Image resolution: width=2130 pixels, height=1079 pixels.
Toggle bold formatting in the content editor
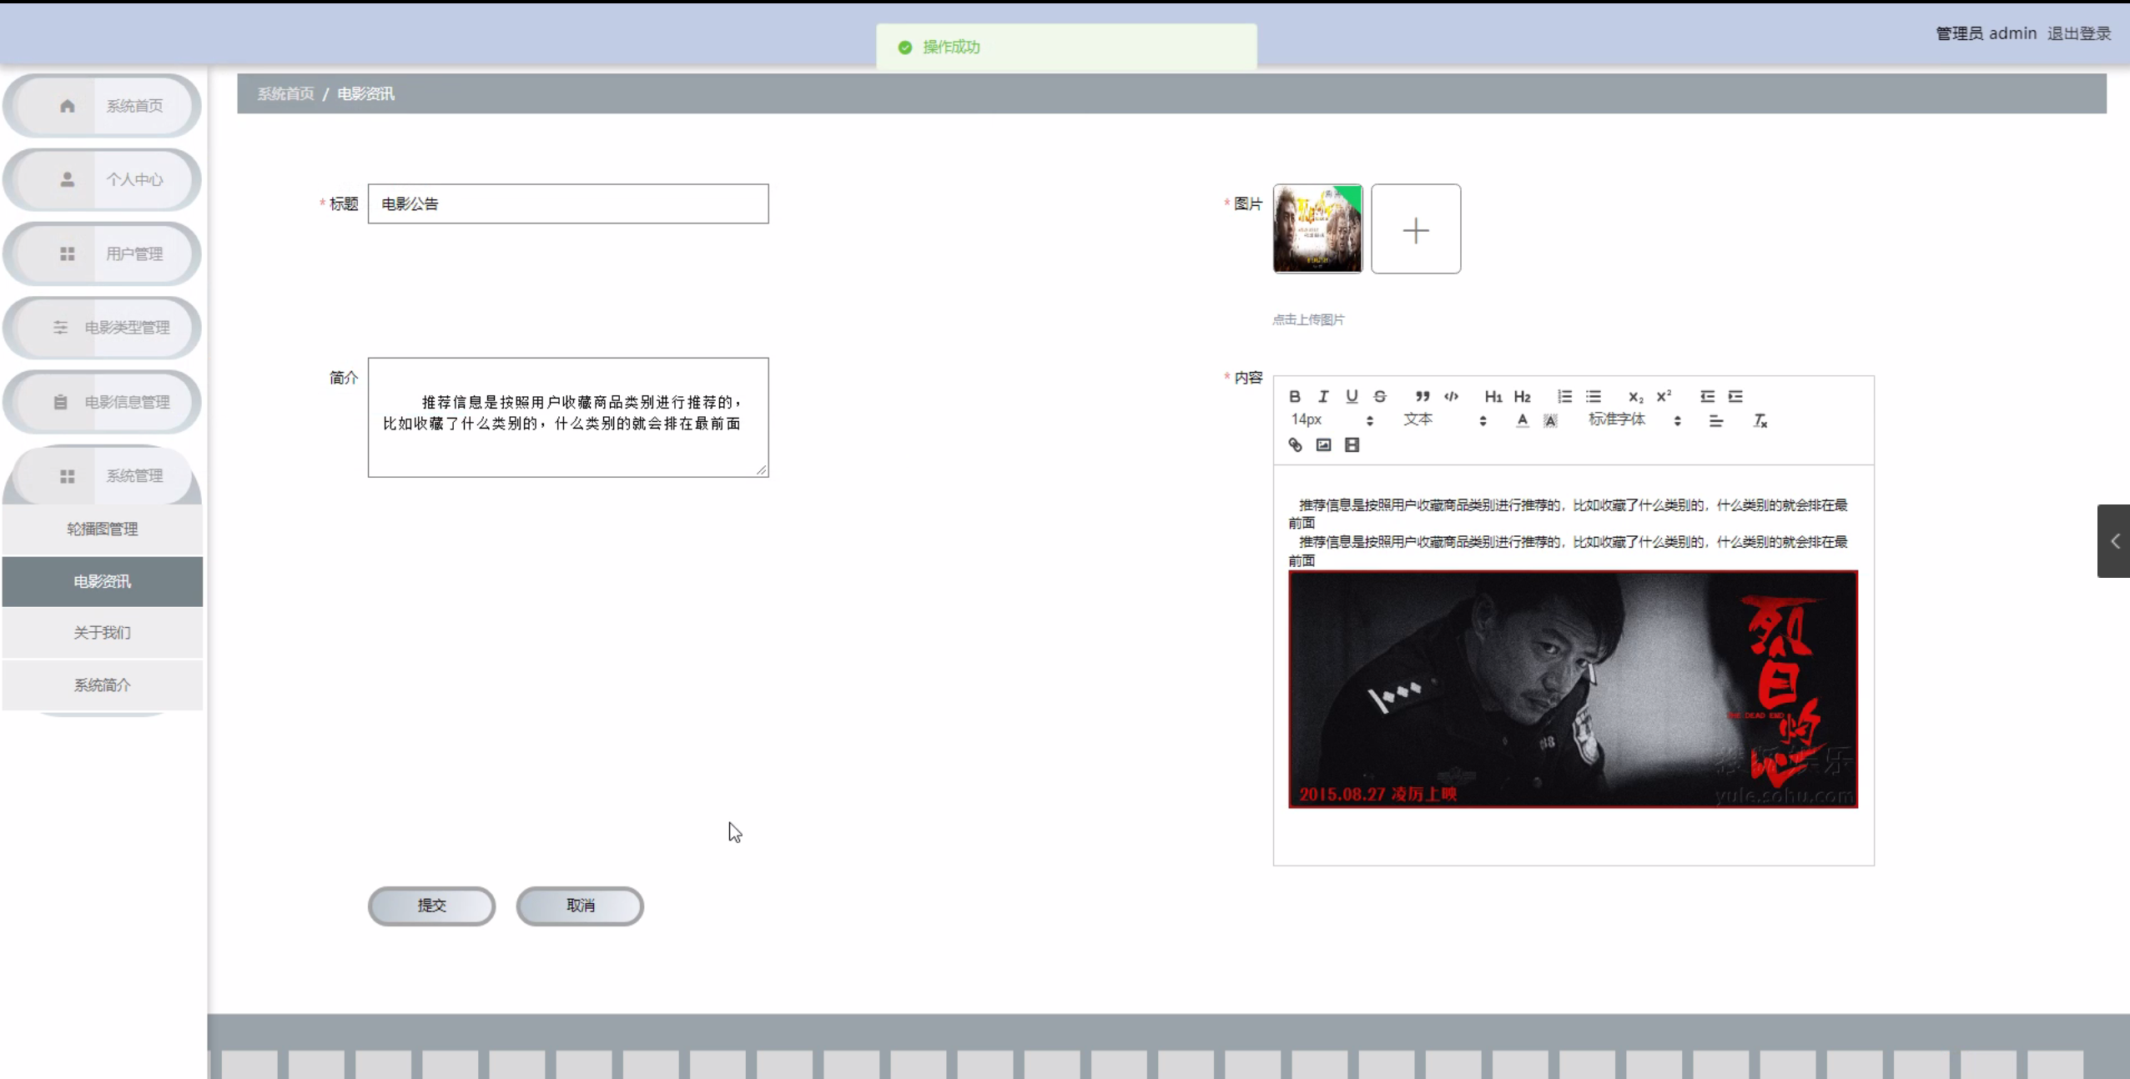(x=1295, y=396)
